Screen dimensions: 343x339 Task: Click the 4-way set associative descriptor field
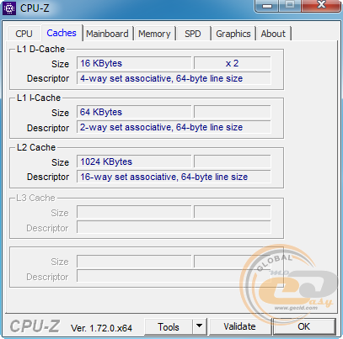click(x=174, y=78)
